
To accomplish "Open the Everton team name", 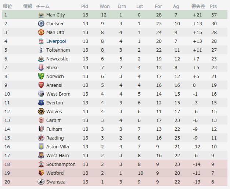I will (55, 103).
